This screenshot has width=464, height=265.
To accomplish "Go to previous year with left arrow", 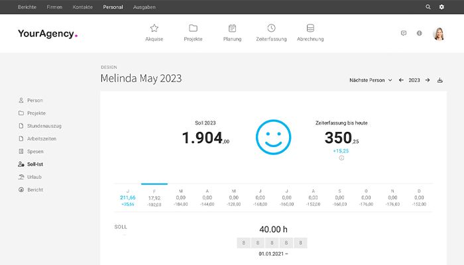I will [401, 80].
